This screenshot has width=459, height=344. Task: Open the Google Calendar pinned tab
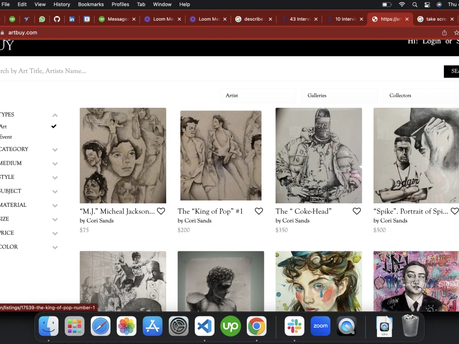point(87,19)
